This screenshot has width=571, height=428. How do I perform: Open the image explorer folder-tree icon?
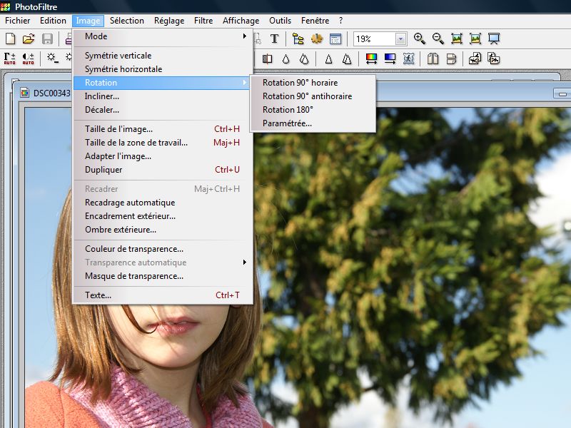(x=298, y=39)
